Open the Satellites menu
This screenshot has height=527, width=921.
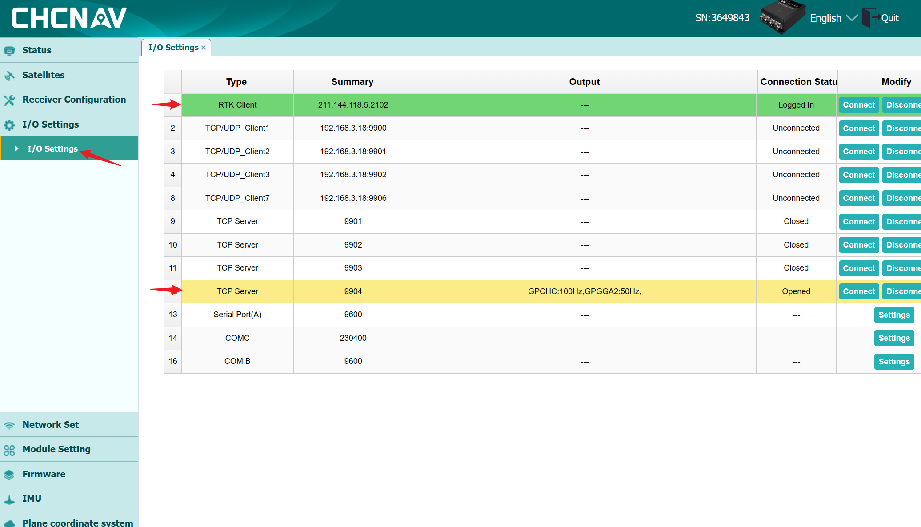click(69, 75)
